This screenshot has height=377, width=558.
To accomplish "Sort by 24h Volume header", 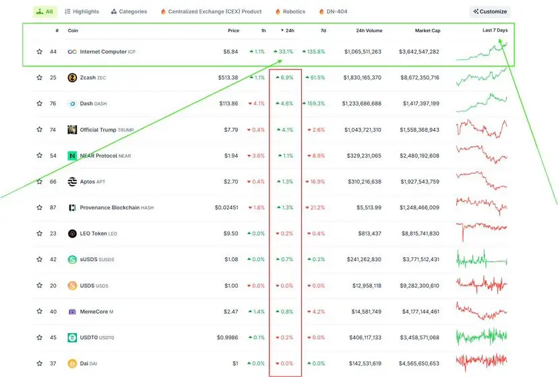I will click(369, 30).
